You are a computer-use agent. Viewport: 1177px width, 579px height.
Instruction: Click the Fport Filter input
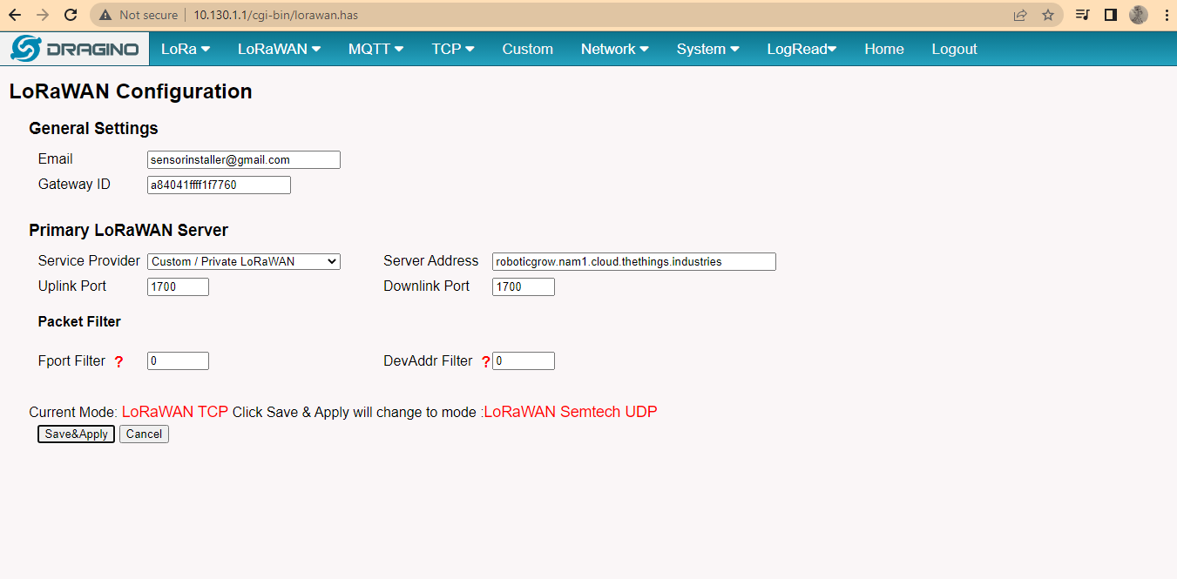coord(178,360)
